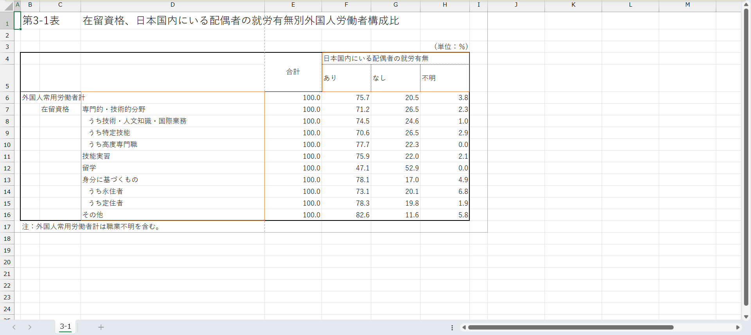The image size is (751, 335).
Task: Select the 合計 header cell
Action: pos(293,72)
